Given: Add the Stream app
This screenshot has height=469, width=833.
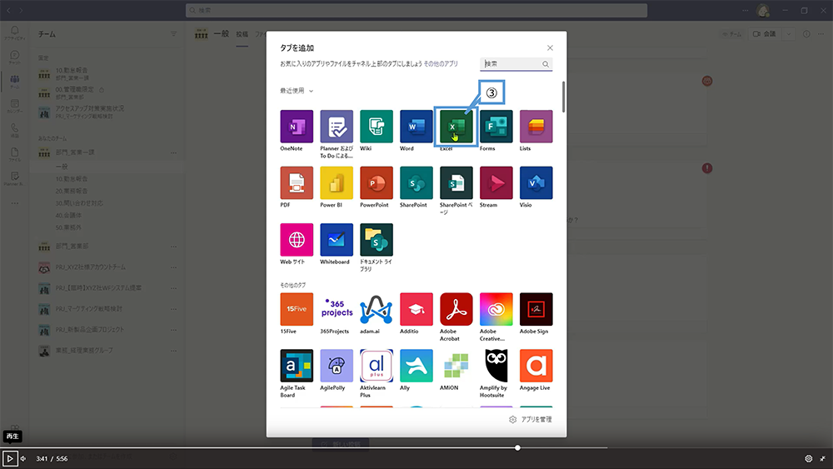Looking at the screenshot, I should (496, 182).
